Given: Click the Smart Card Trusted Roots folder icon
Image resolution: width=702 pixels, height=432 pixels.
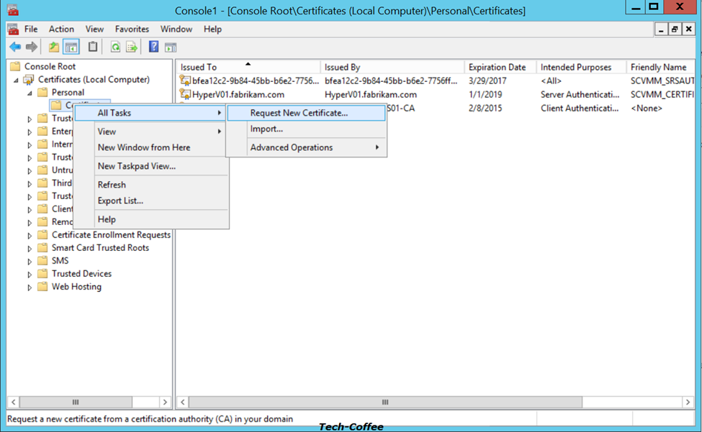Looking at the screenshot, I should point(42,247).
